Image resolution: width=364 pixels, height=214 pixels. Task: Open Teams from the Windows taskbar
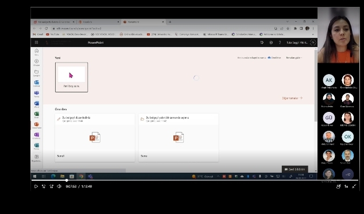tap(90, 176)
